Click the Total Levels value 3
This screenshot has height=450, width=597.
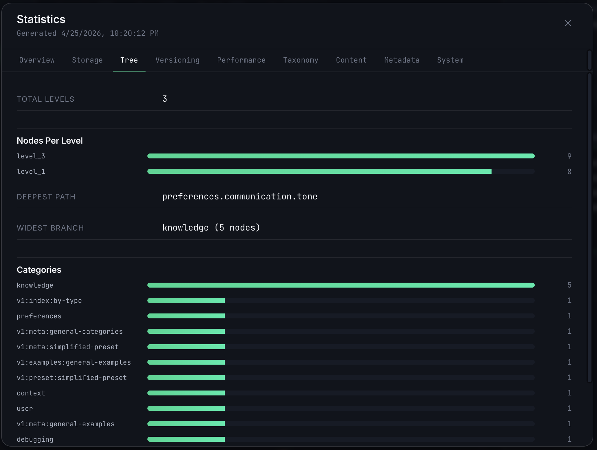point(165,99)
